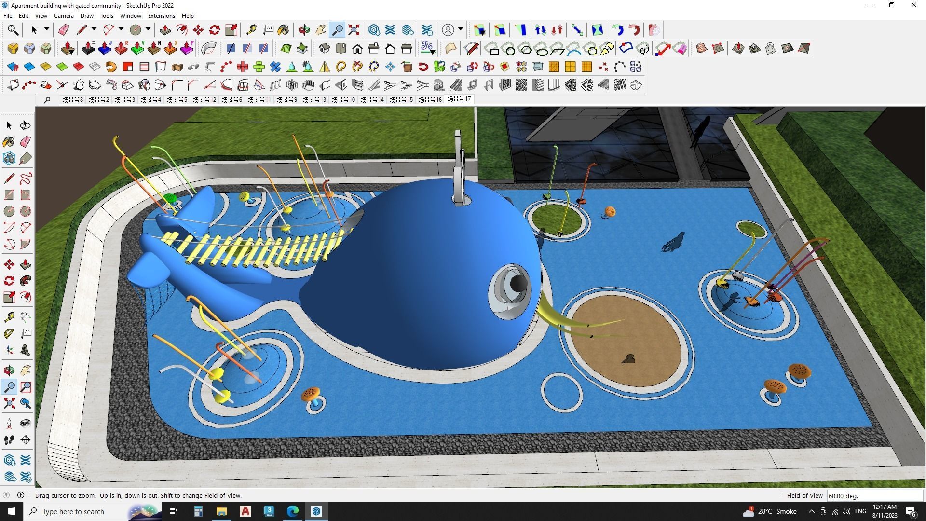Activate the Orbit tool in top toolbar
Screen dimensions: 926x521
(x=304, y=30)
